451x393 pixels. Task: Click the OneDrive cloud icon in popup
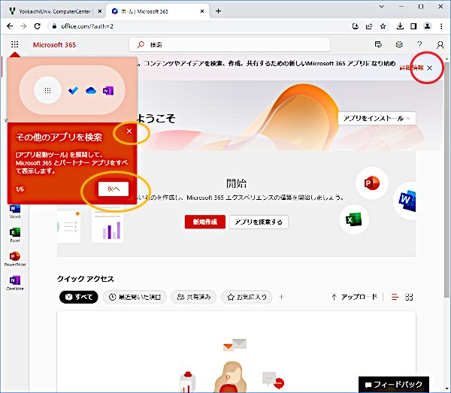tap(91, 91)
